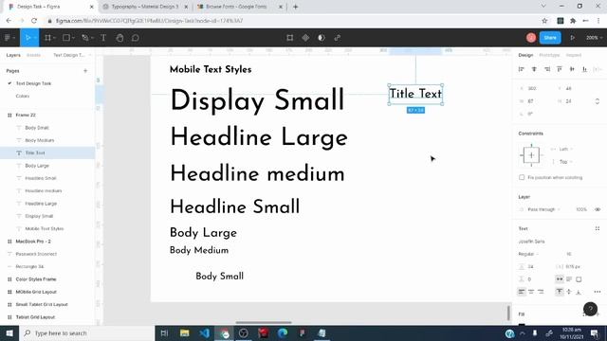Set text align left
Screen dimensions: 607x341
(522, 292)
